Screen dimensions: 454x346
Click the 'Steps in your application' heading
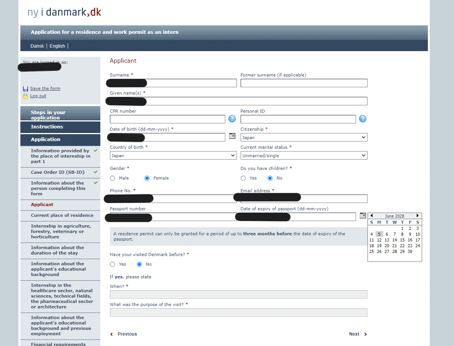[60, 113]
